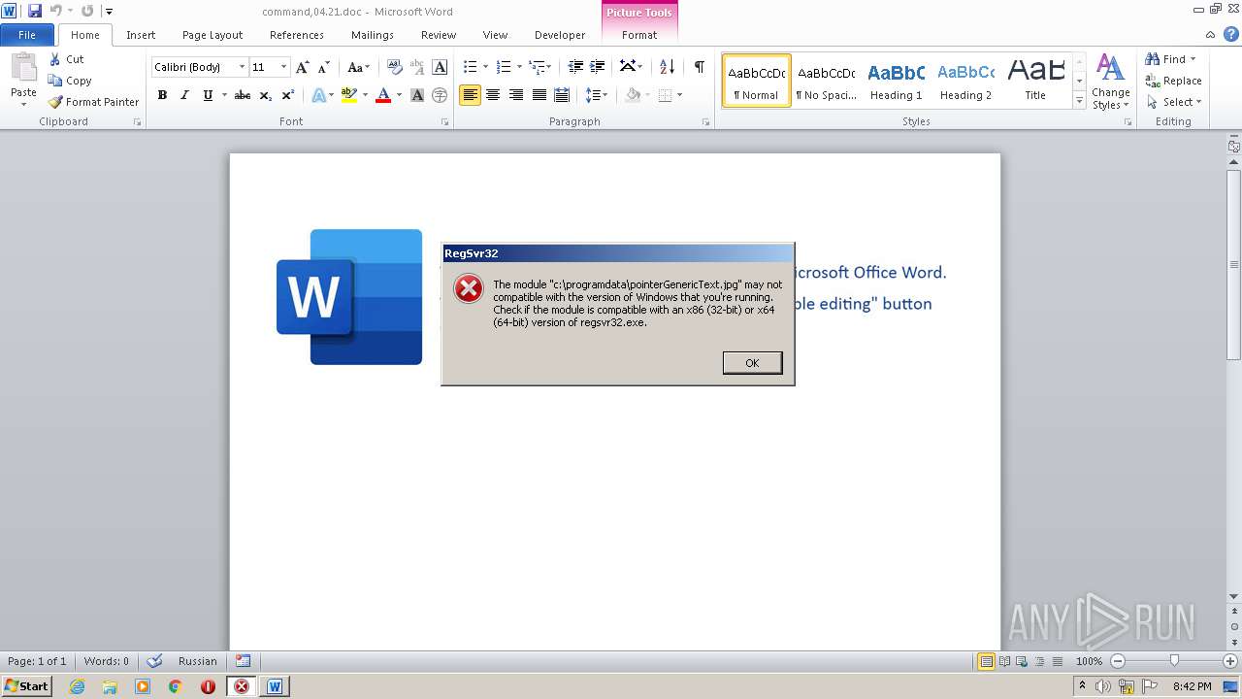Open the Select dropdown in Editing
Viewport: 1242px width, 699px height.
pos(1174,102)
